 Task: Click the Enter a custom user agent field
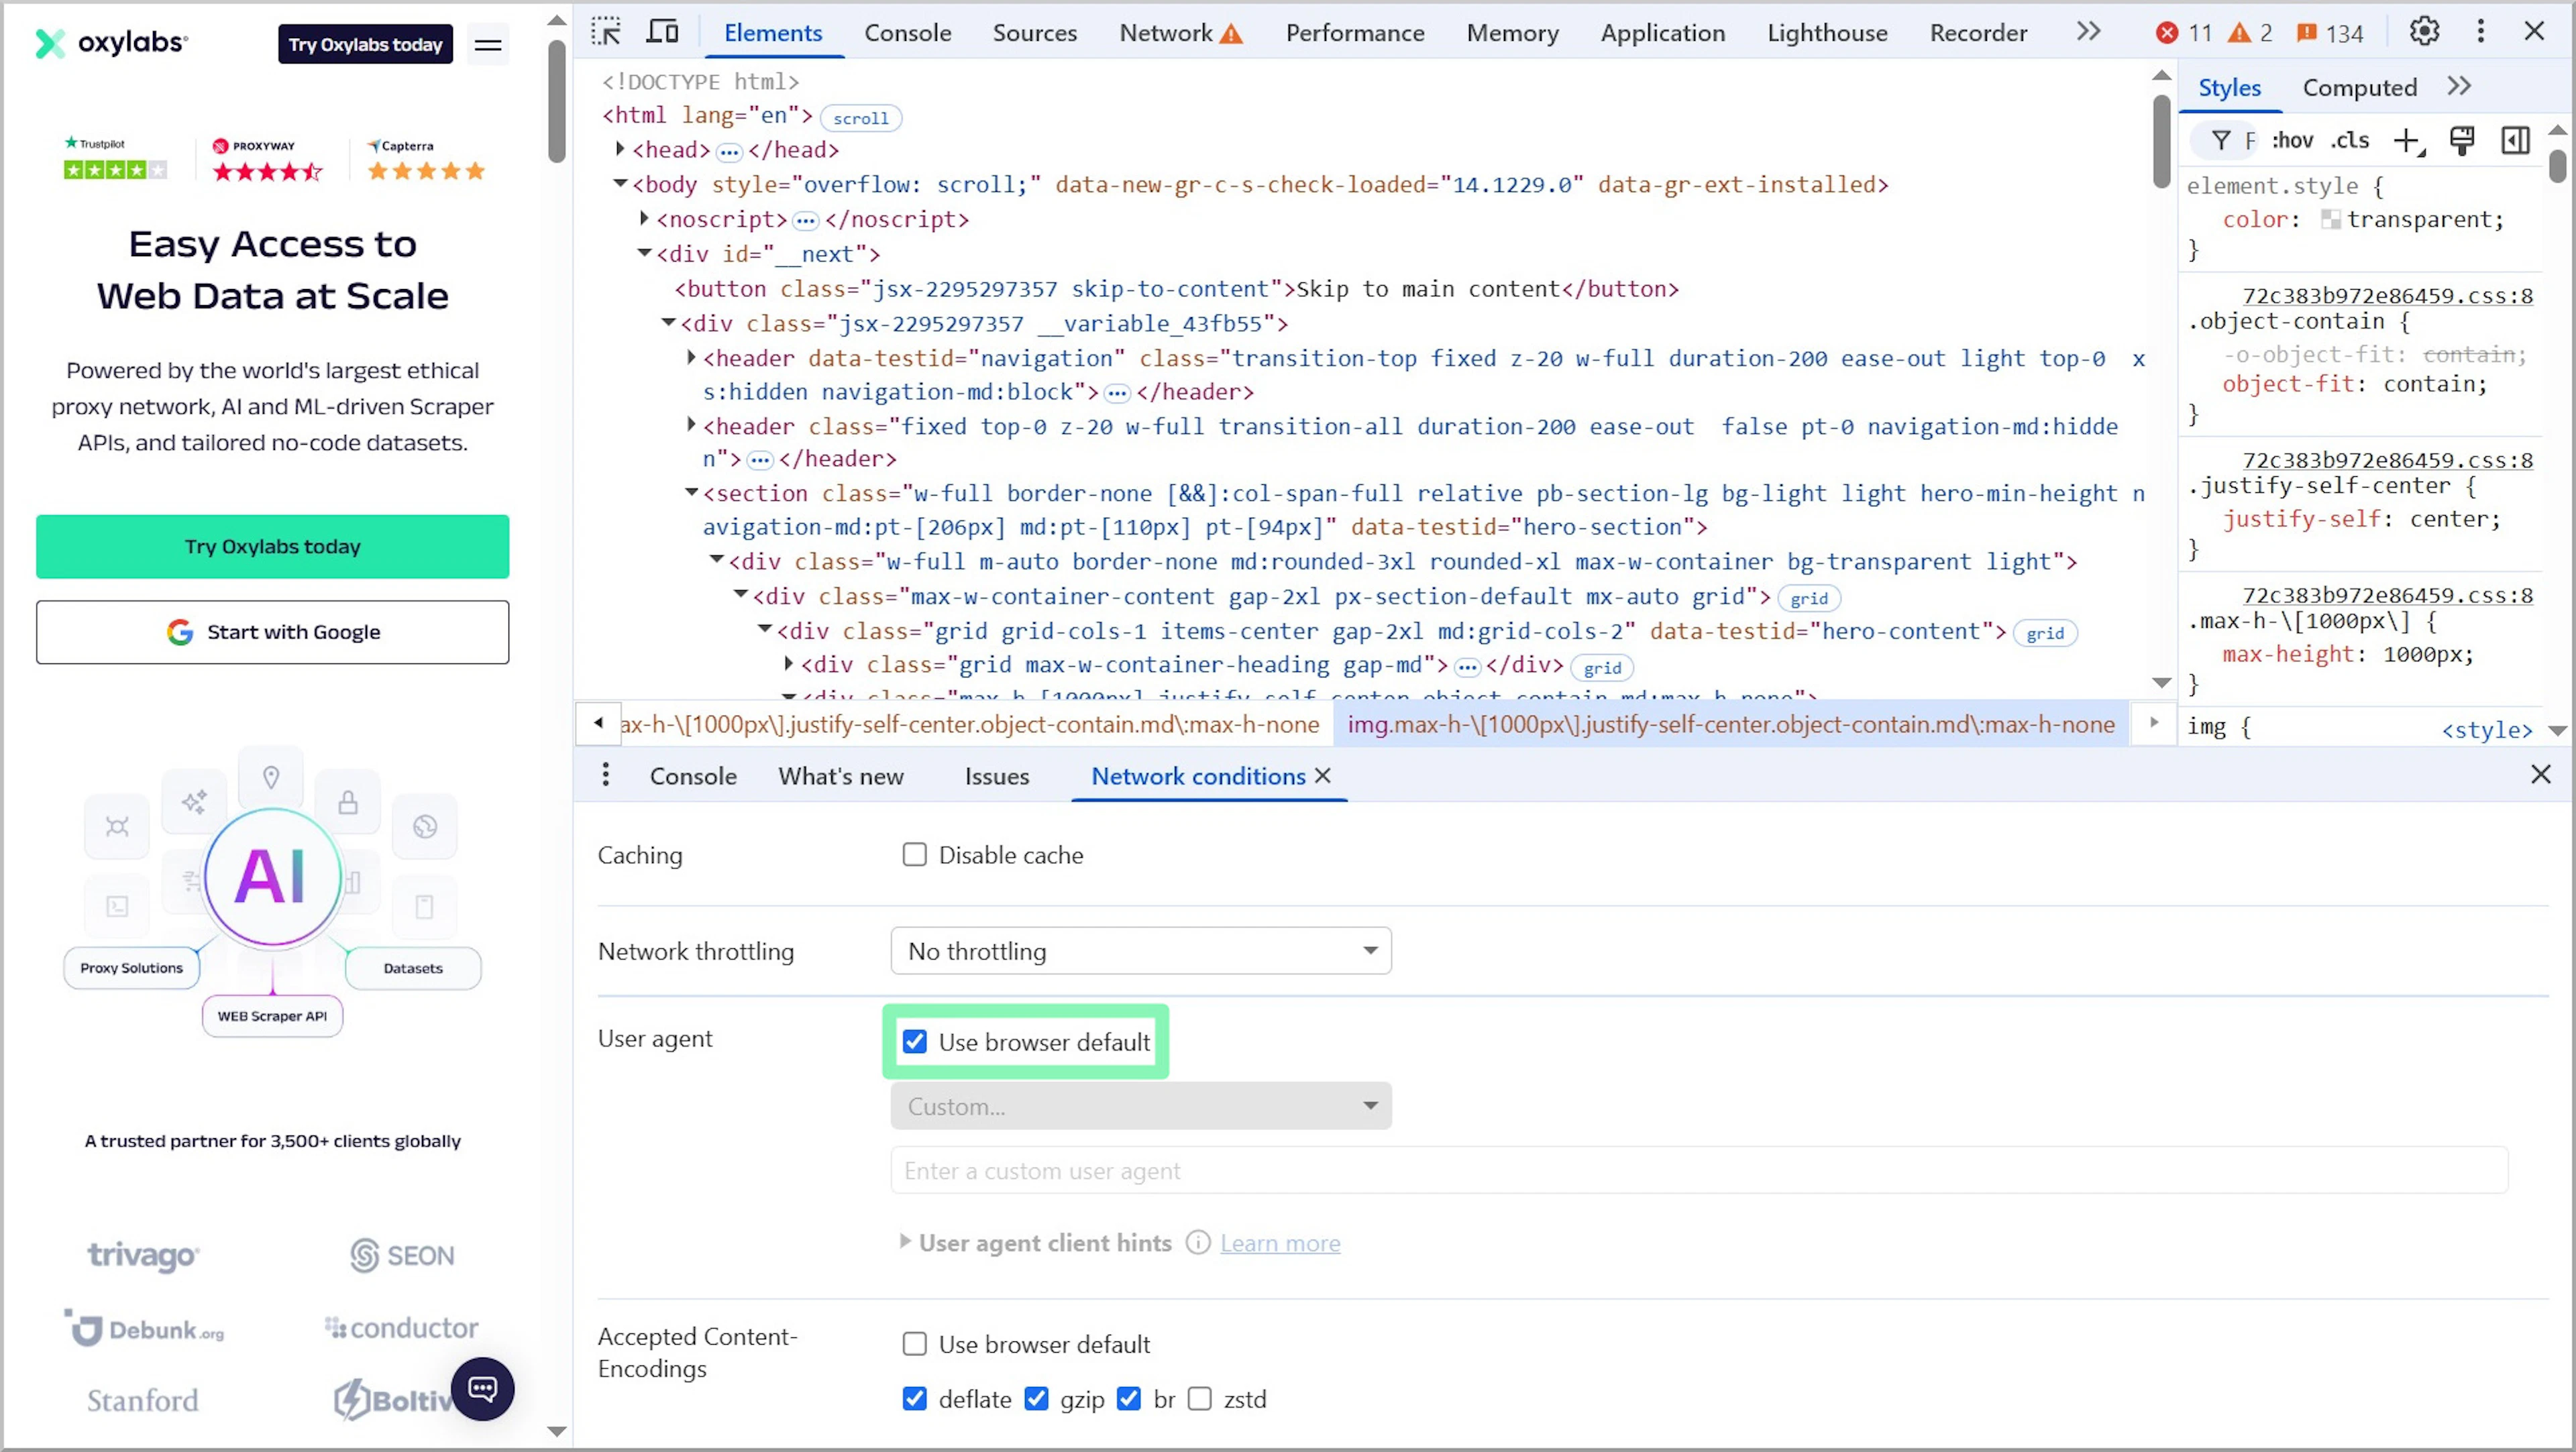pyautogui.click(x=1698, y=1169)
